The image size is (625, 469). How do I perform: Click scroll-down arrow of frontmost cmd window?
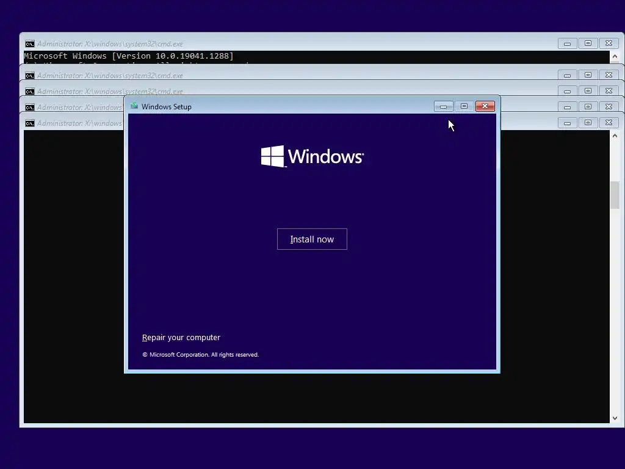(x=615, y=418)
